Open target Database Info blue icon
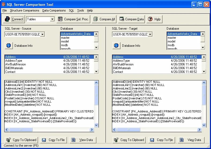211x149 pixels. point(116,45)
